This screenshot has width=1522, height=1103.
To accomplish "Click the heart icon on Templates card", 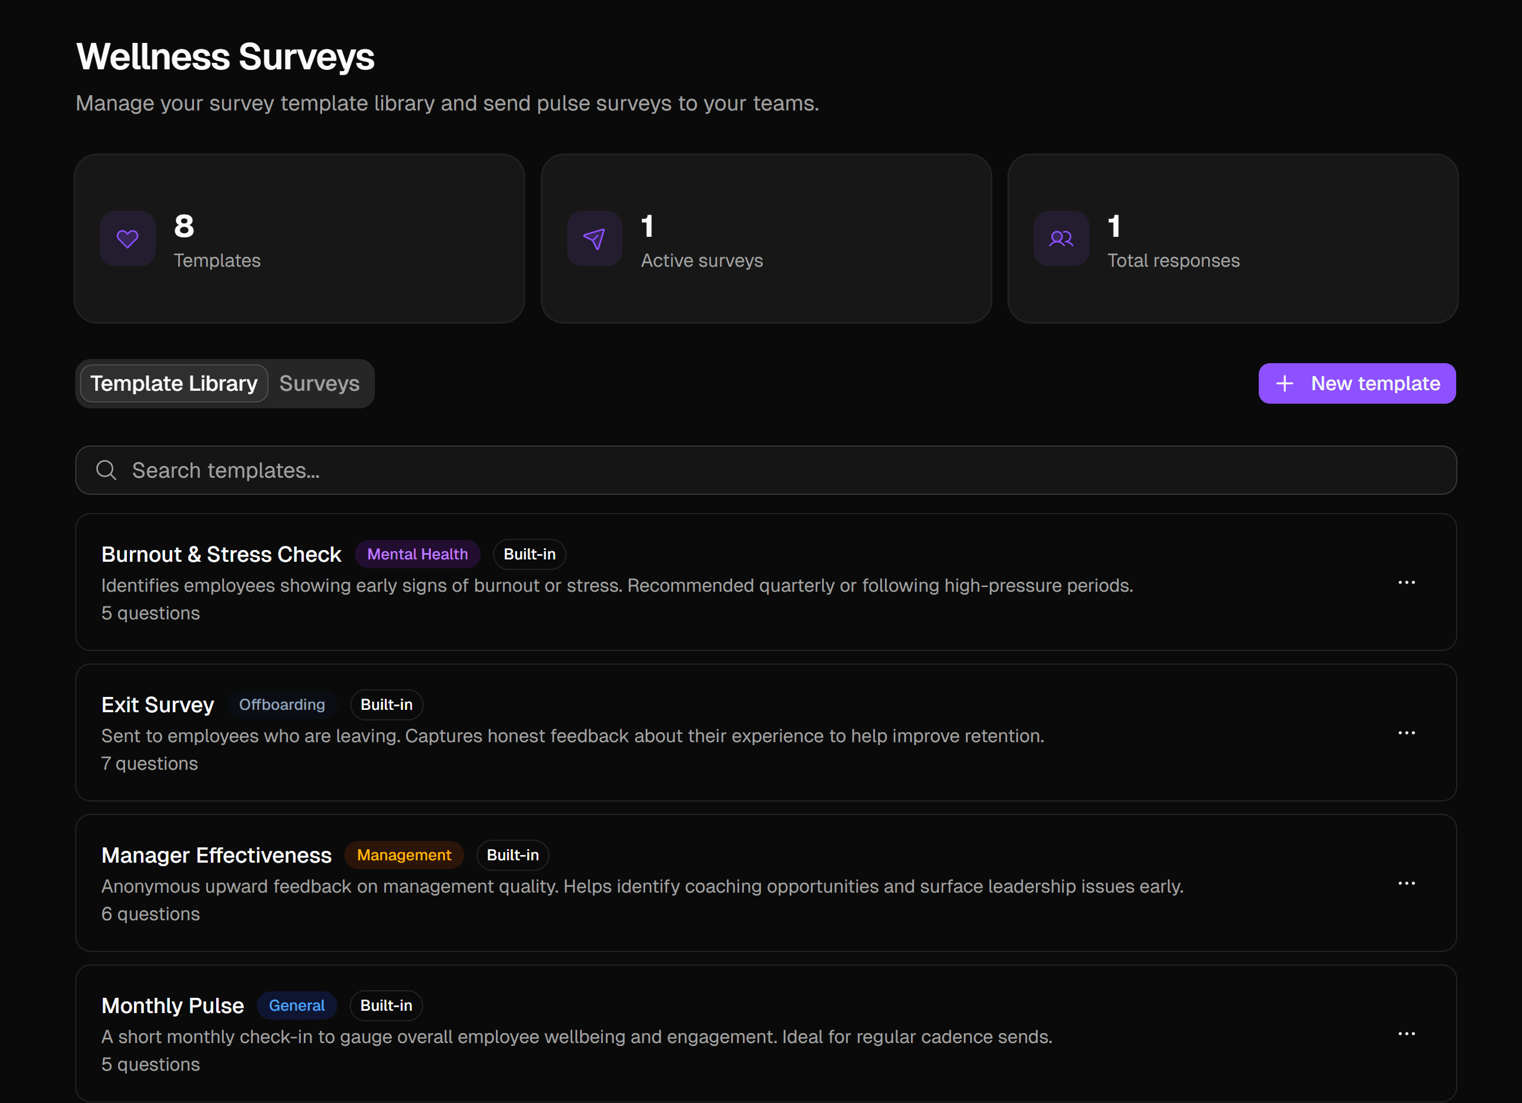I will [128, 239].
